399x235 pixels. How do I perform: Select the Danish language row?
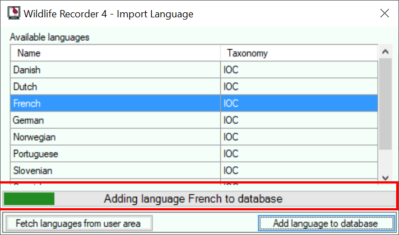pos(194,69)
